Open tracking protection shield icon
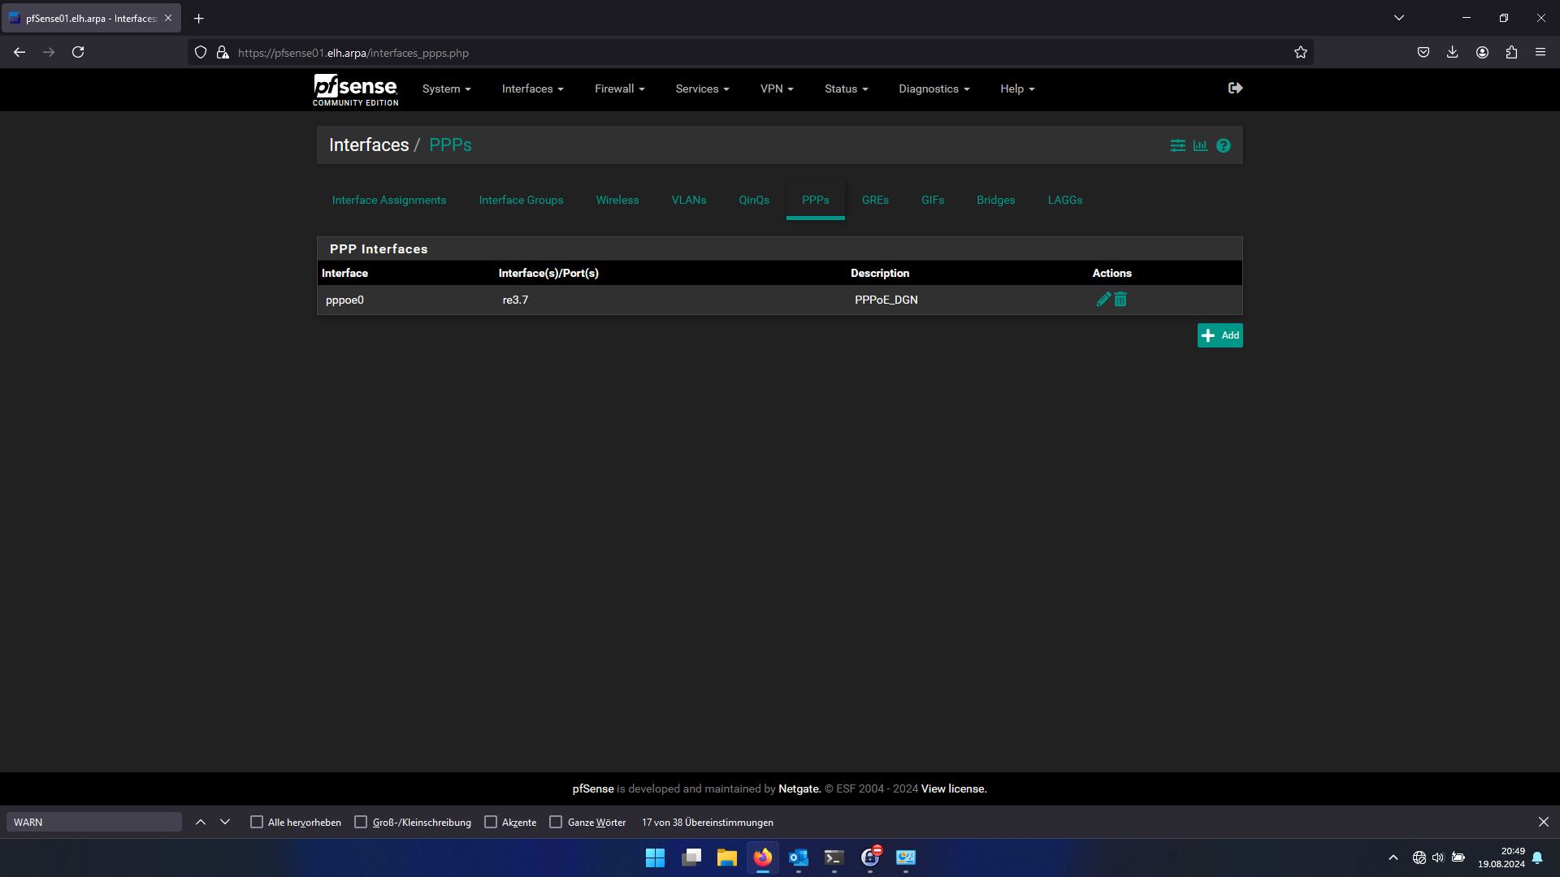1560x877 pixels. point(201,53)
